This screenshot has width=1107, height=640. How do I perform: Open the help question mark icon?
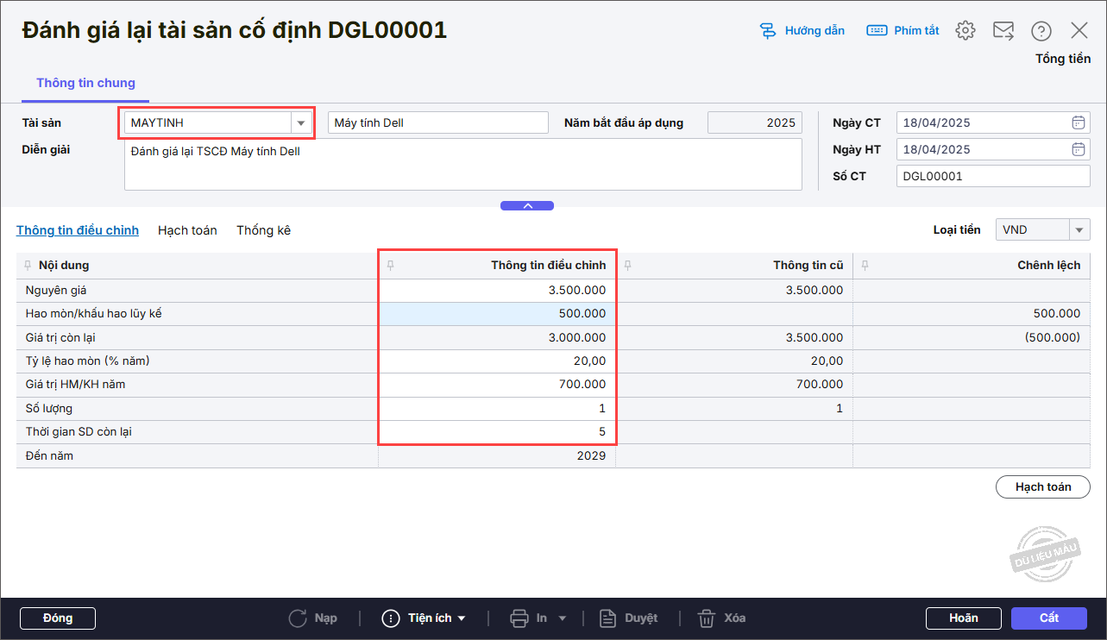tap(1041, 31)
